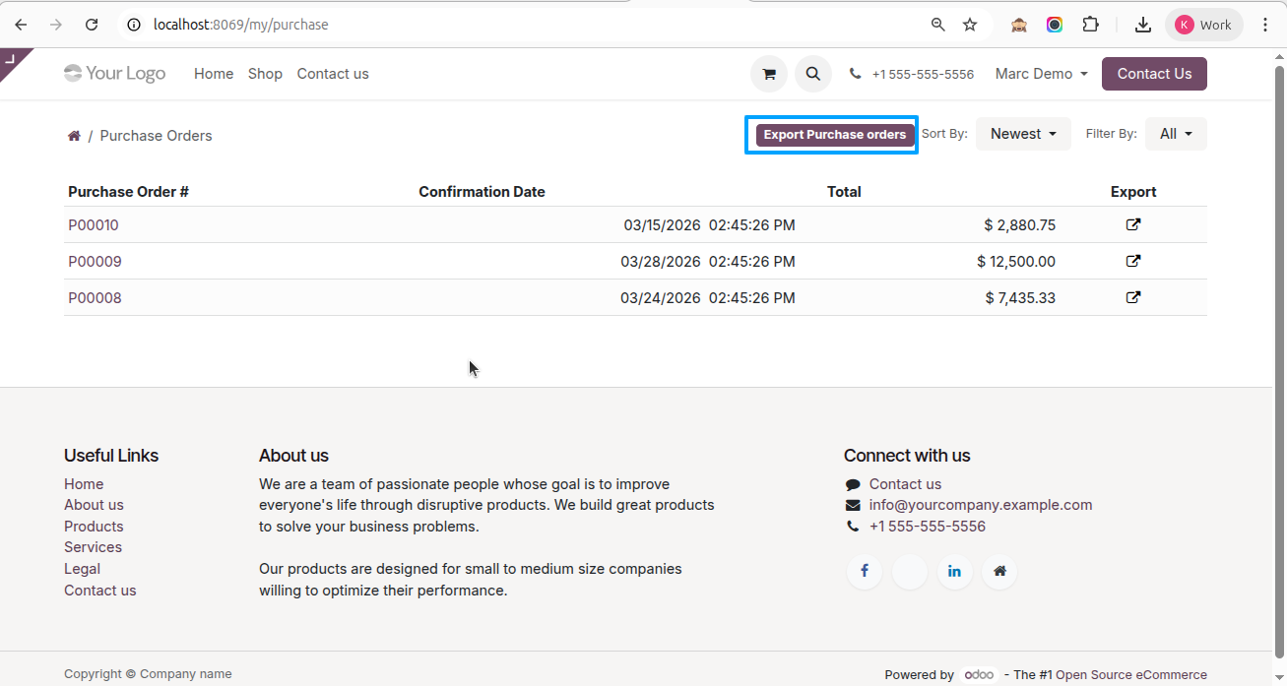Open the Sort By Newest dropdown

coord(1023,134)
